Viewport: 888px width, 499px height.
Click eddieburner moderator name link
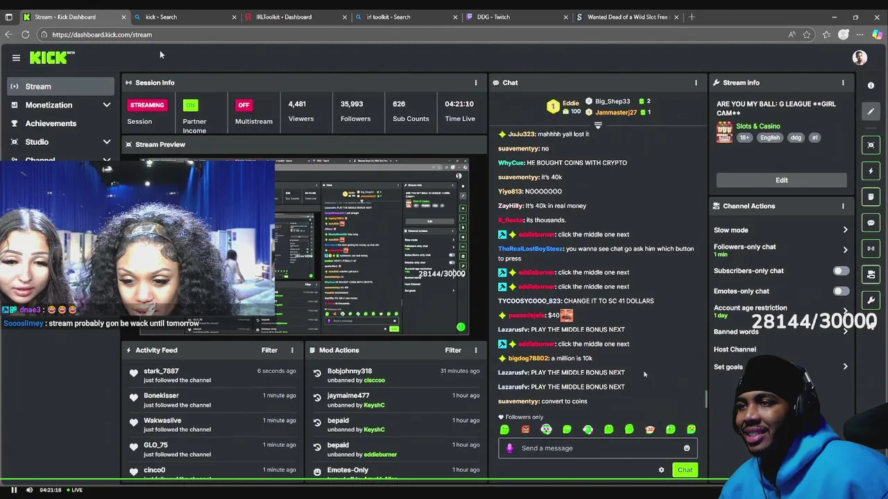380,455
